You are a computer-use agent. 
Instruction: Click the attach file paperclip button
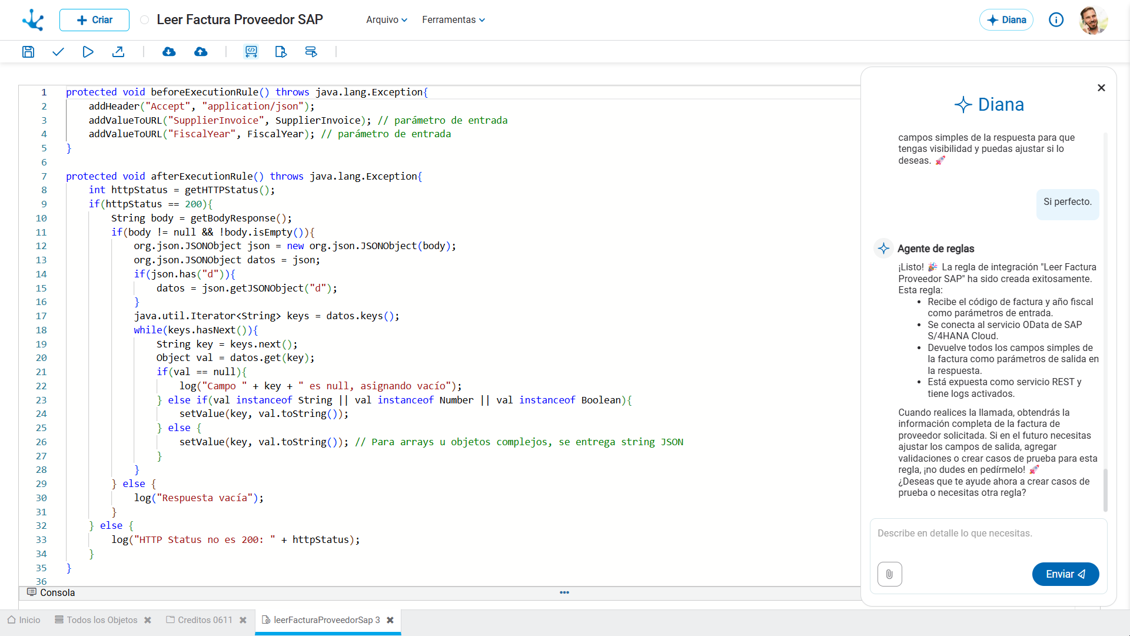(x=889, y=574)
